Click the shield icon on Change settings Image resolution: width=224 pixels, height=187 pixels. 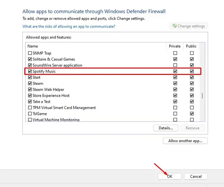click(175, 26)
